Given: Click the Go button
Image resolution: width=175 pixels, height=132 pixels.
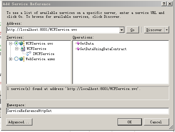Looking at the screenshot, I should tap(133, 30).
